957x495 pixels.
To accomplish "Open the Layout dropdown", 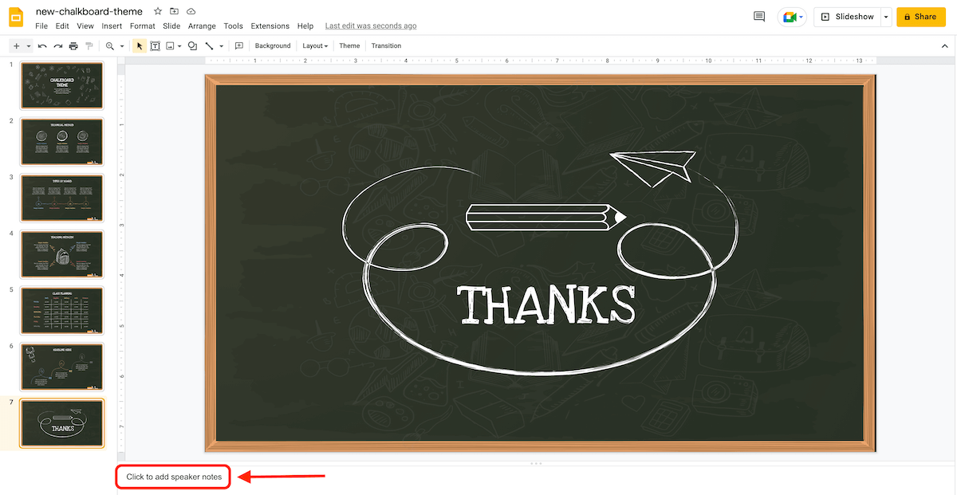I will point(315,46).
